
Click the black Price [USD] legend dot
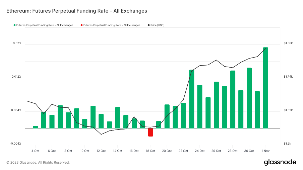click(x=148, y=25)
